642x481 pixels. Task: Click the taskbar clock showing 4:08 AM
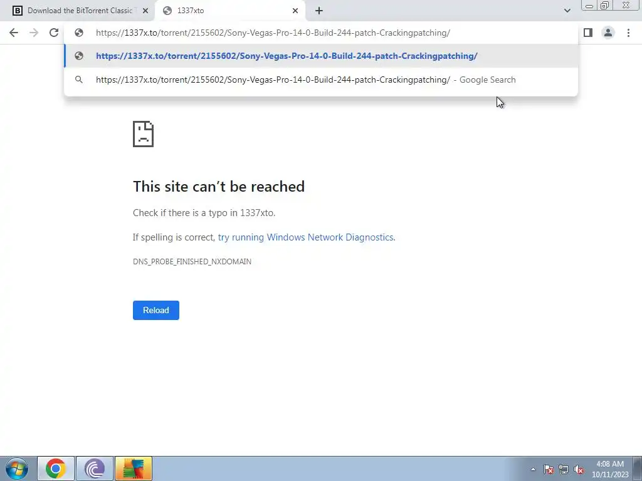(610, 469)
